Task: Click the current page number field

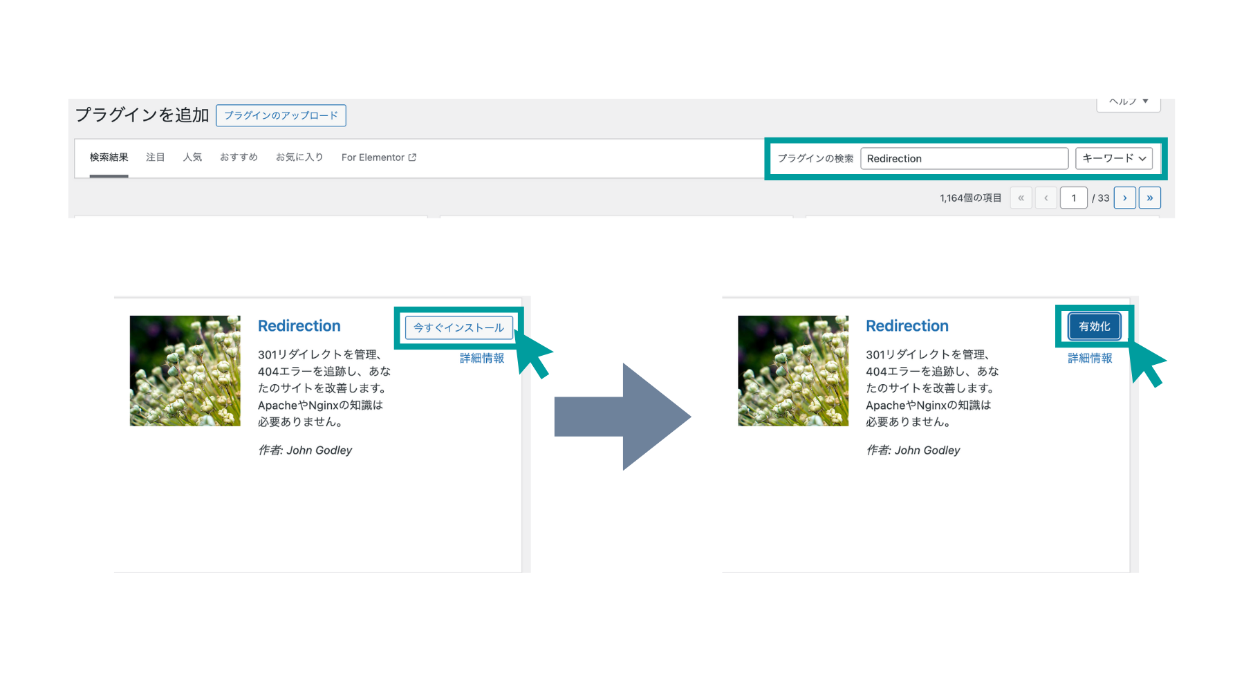Action: [1074, 198]
